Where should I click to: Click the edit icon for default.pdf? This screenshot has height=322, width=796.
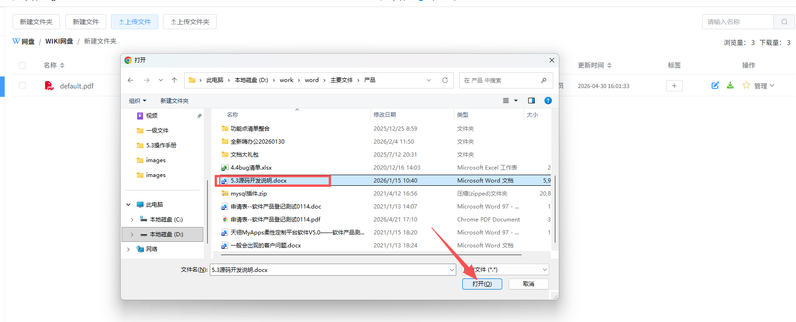[x=715, y=85]
